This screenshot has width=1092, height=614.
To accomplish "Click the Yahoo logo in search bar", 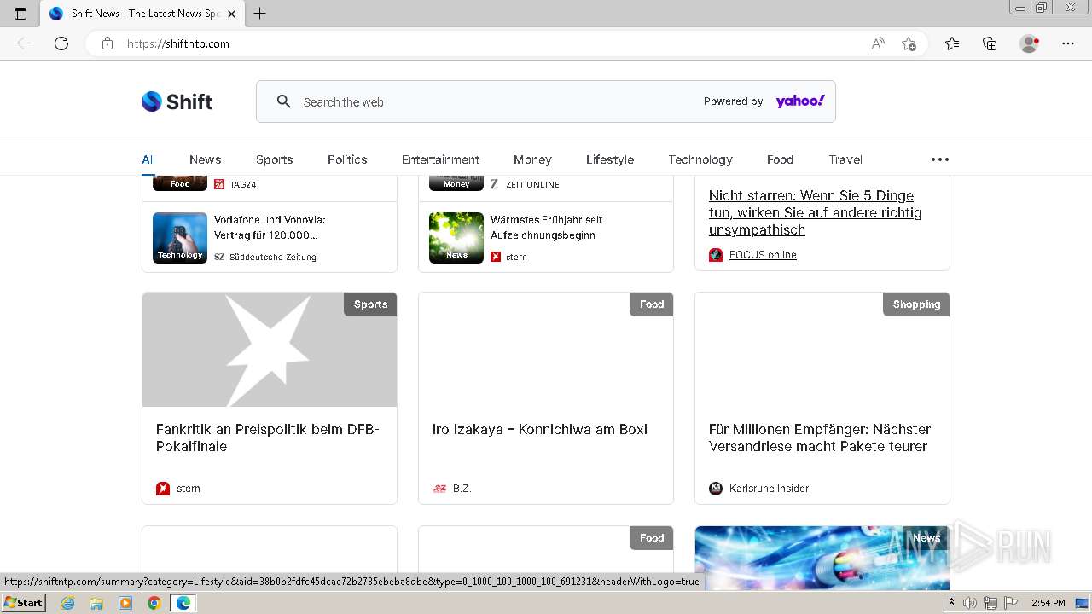I will (x=800, y=101).
